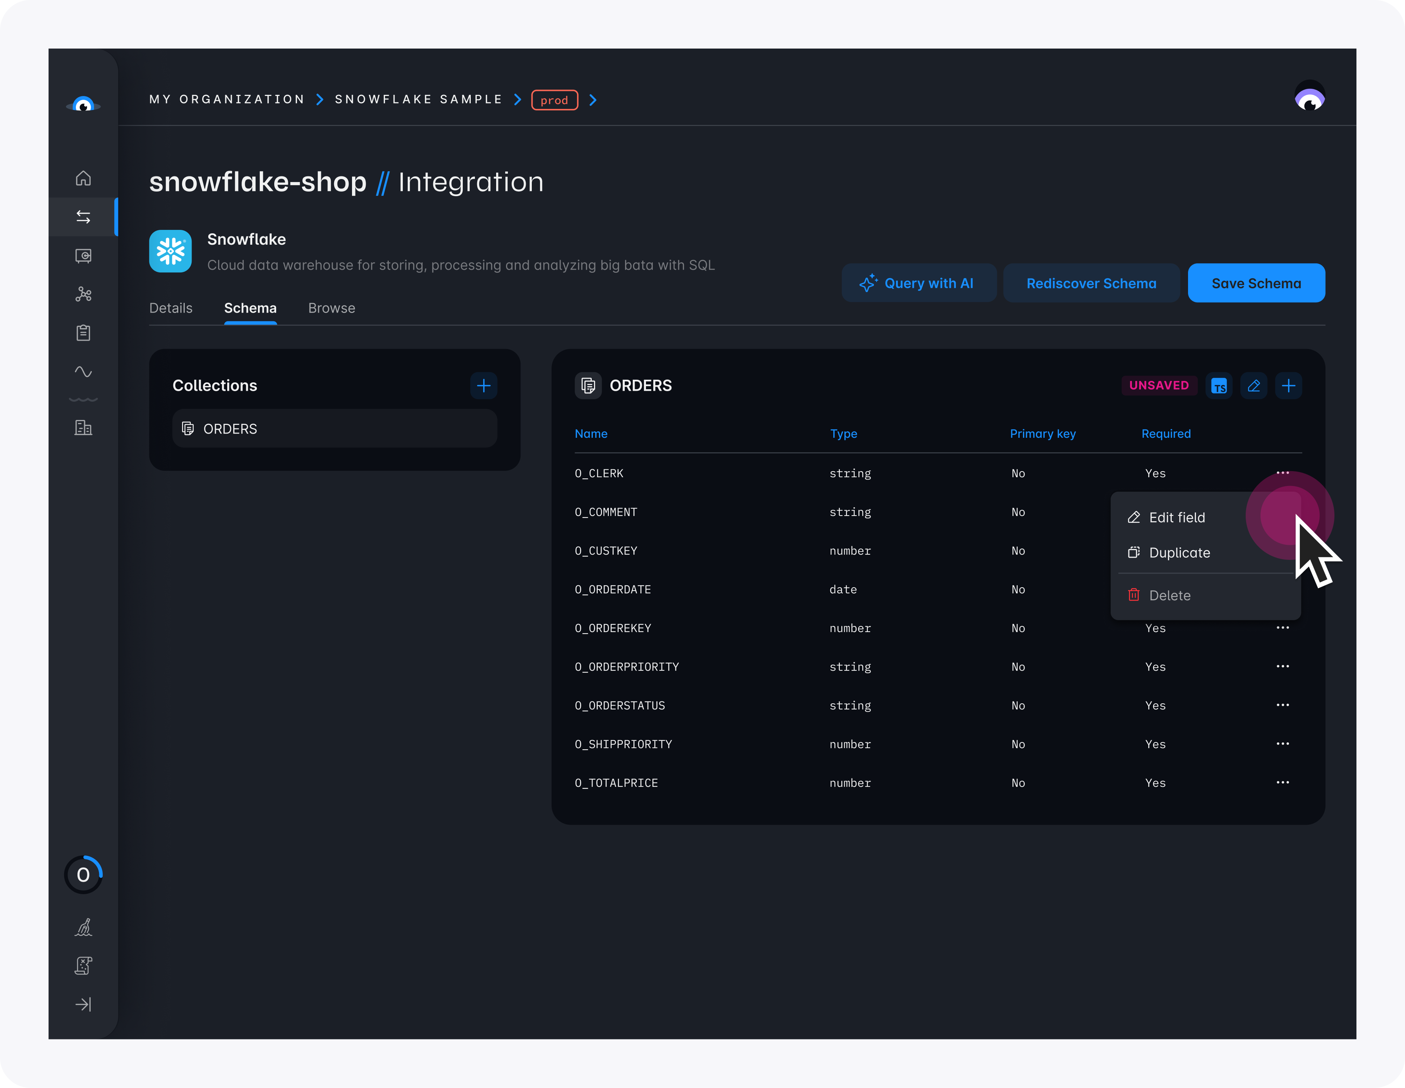Open the vault safe icon in sidebar
1405x1088 pixels.
click(x=83, y=255)
